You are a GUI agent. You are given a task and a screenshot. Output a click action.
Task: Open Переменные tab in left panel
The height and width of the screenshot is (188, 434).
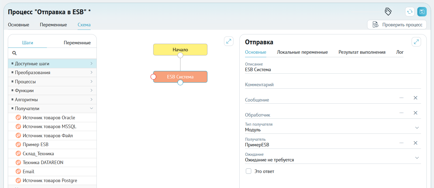[x=77, y=43]
